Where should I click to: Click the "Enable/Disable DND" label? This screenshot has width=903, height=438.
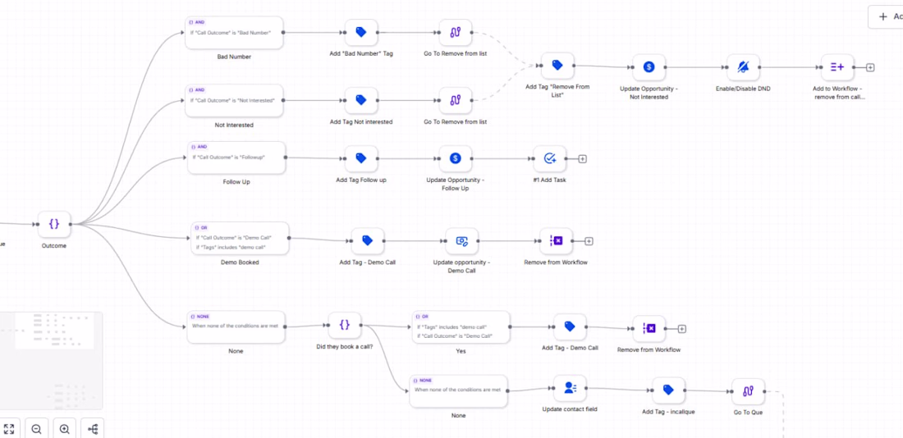pos(743,89)
